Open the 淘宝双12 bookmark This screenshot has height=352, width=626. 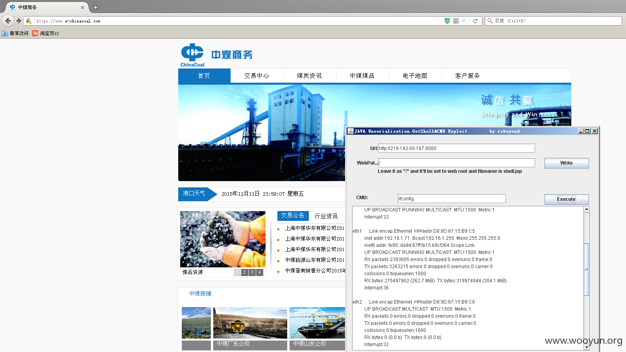point(46,33)
